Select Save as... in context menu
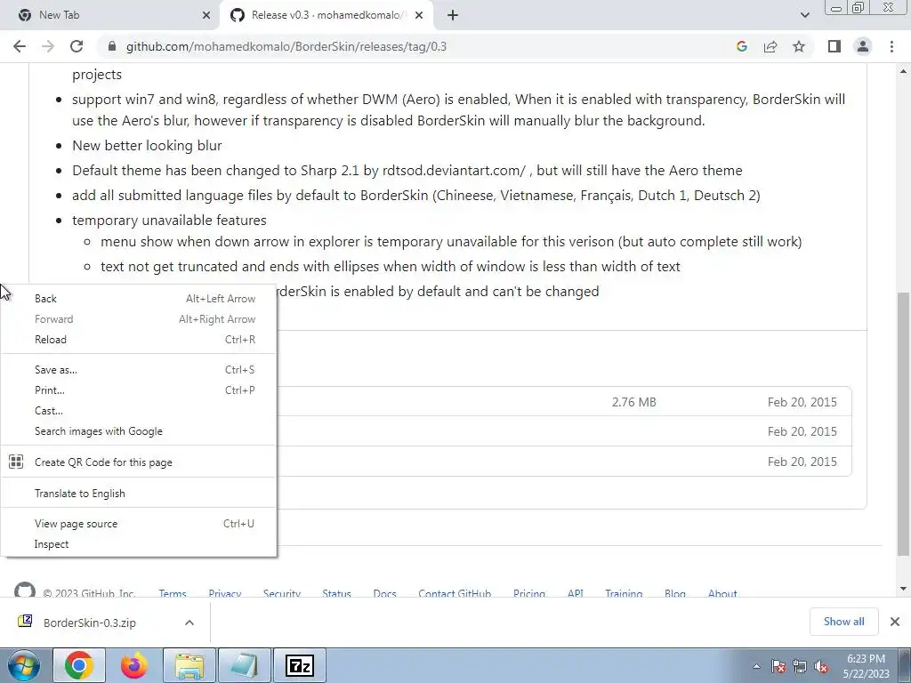Viewport: 911px width, 683px height. 138,370
